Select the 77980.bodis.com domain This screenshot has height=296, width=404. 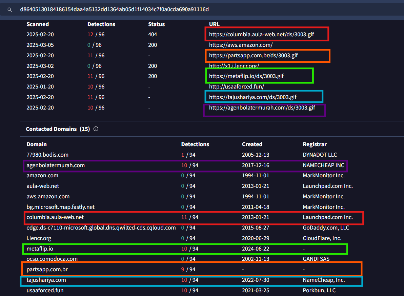point(47,155)
